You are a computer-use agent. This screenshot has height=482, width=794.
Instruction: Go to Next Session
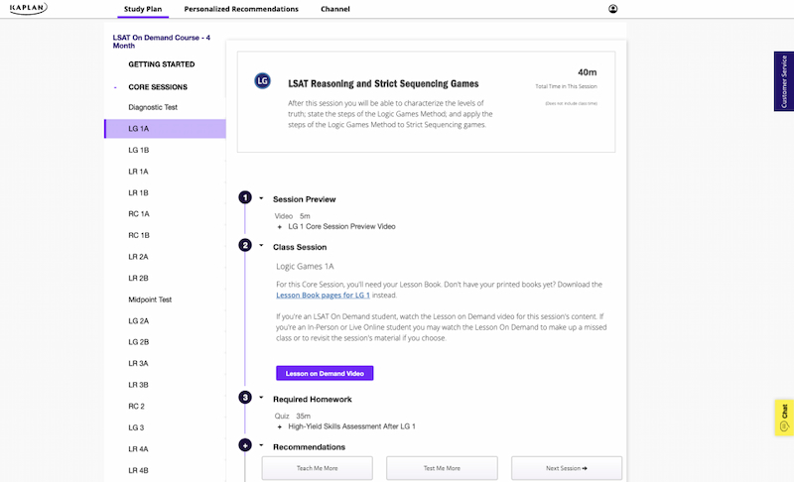coord(567,468)
